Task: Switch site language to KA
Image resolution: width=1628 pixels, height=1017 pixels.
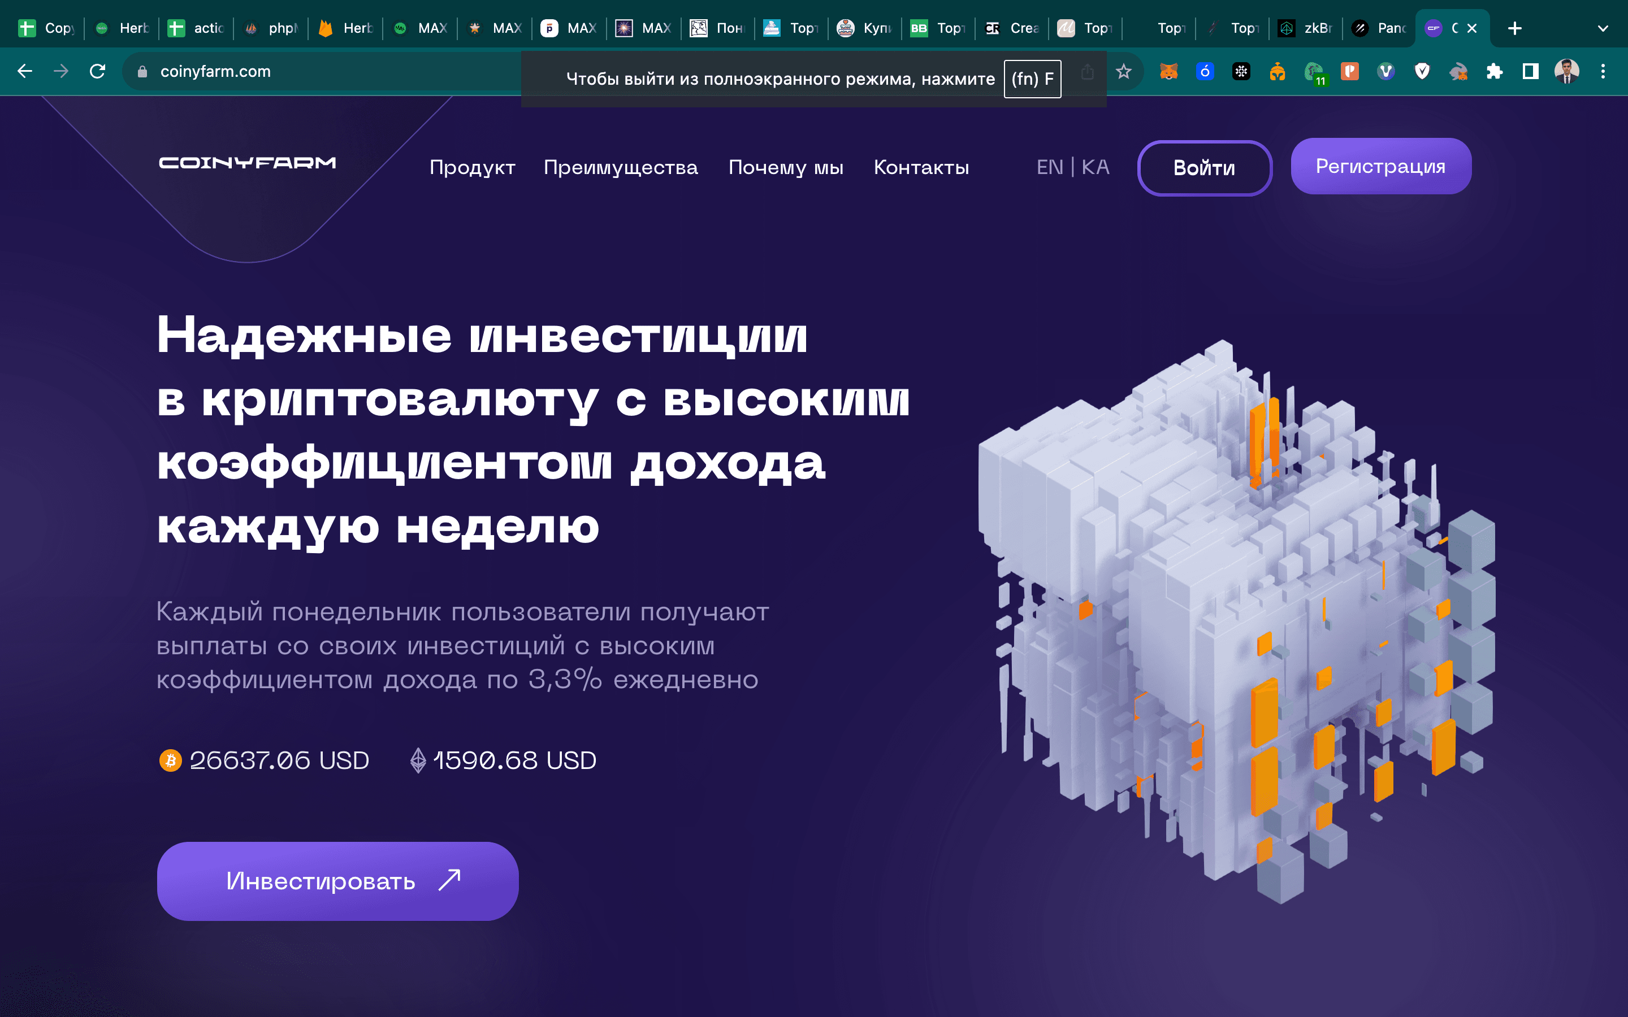Action: 1094,167
